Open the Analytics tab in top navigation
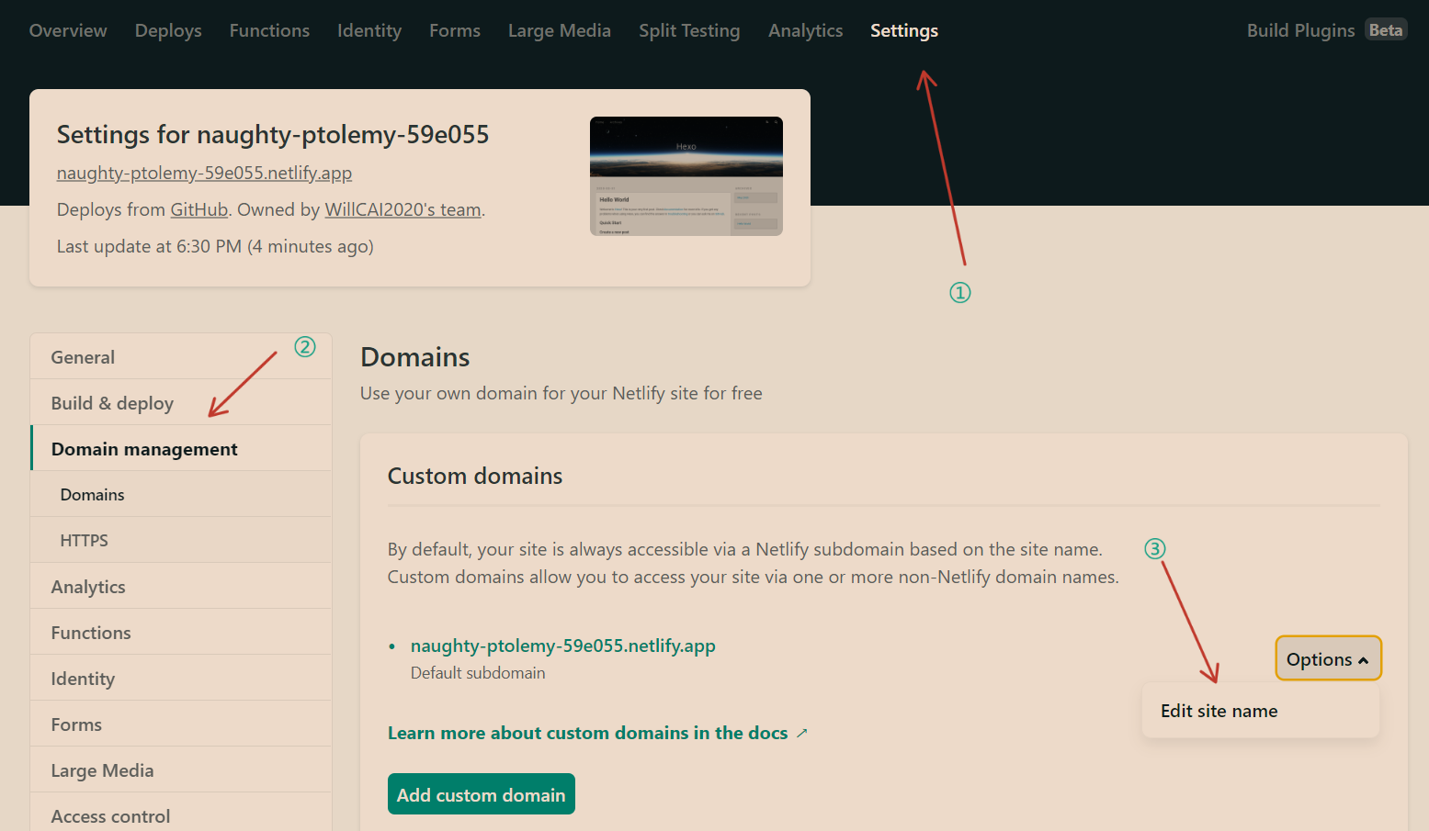 click(806, 30)
